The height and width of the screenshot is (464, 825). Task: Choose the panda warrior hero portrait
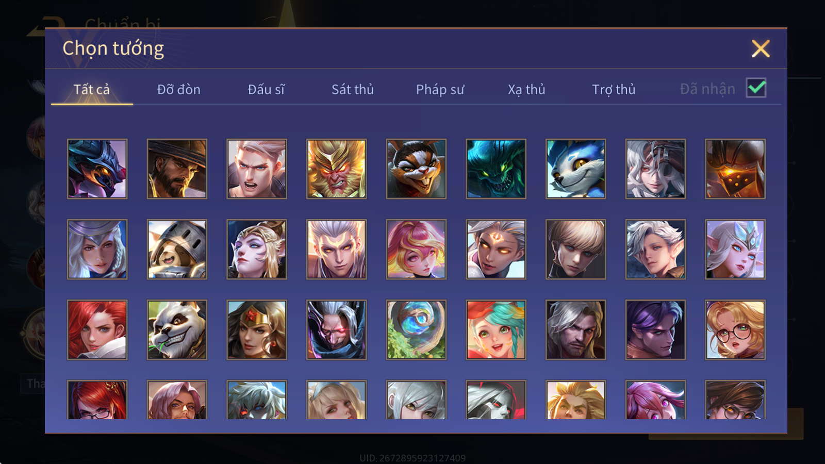tap(177, 329)
